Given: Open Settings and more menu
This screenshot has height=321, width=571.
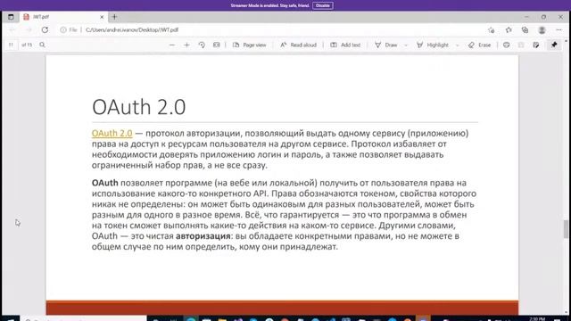Looking at the screenshot, I should (559, 30).
